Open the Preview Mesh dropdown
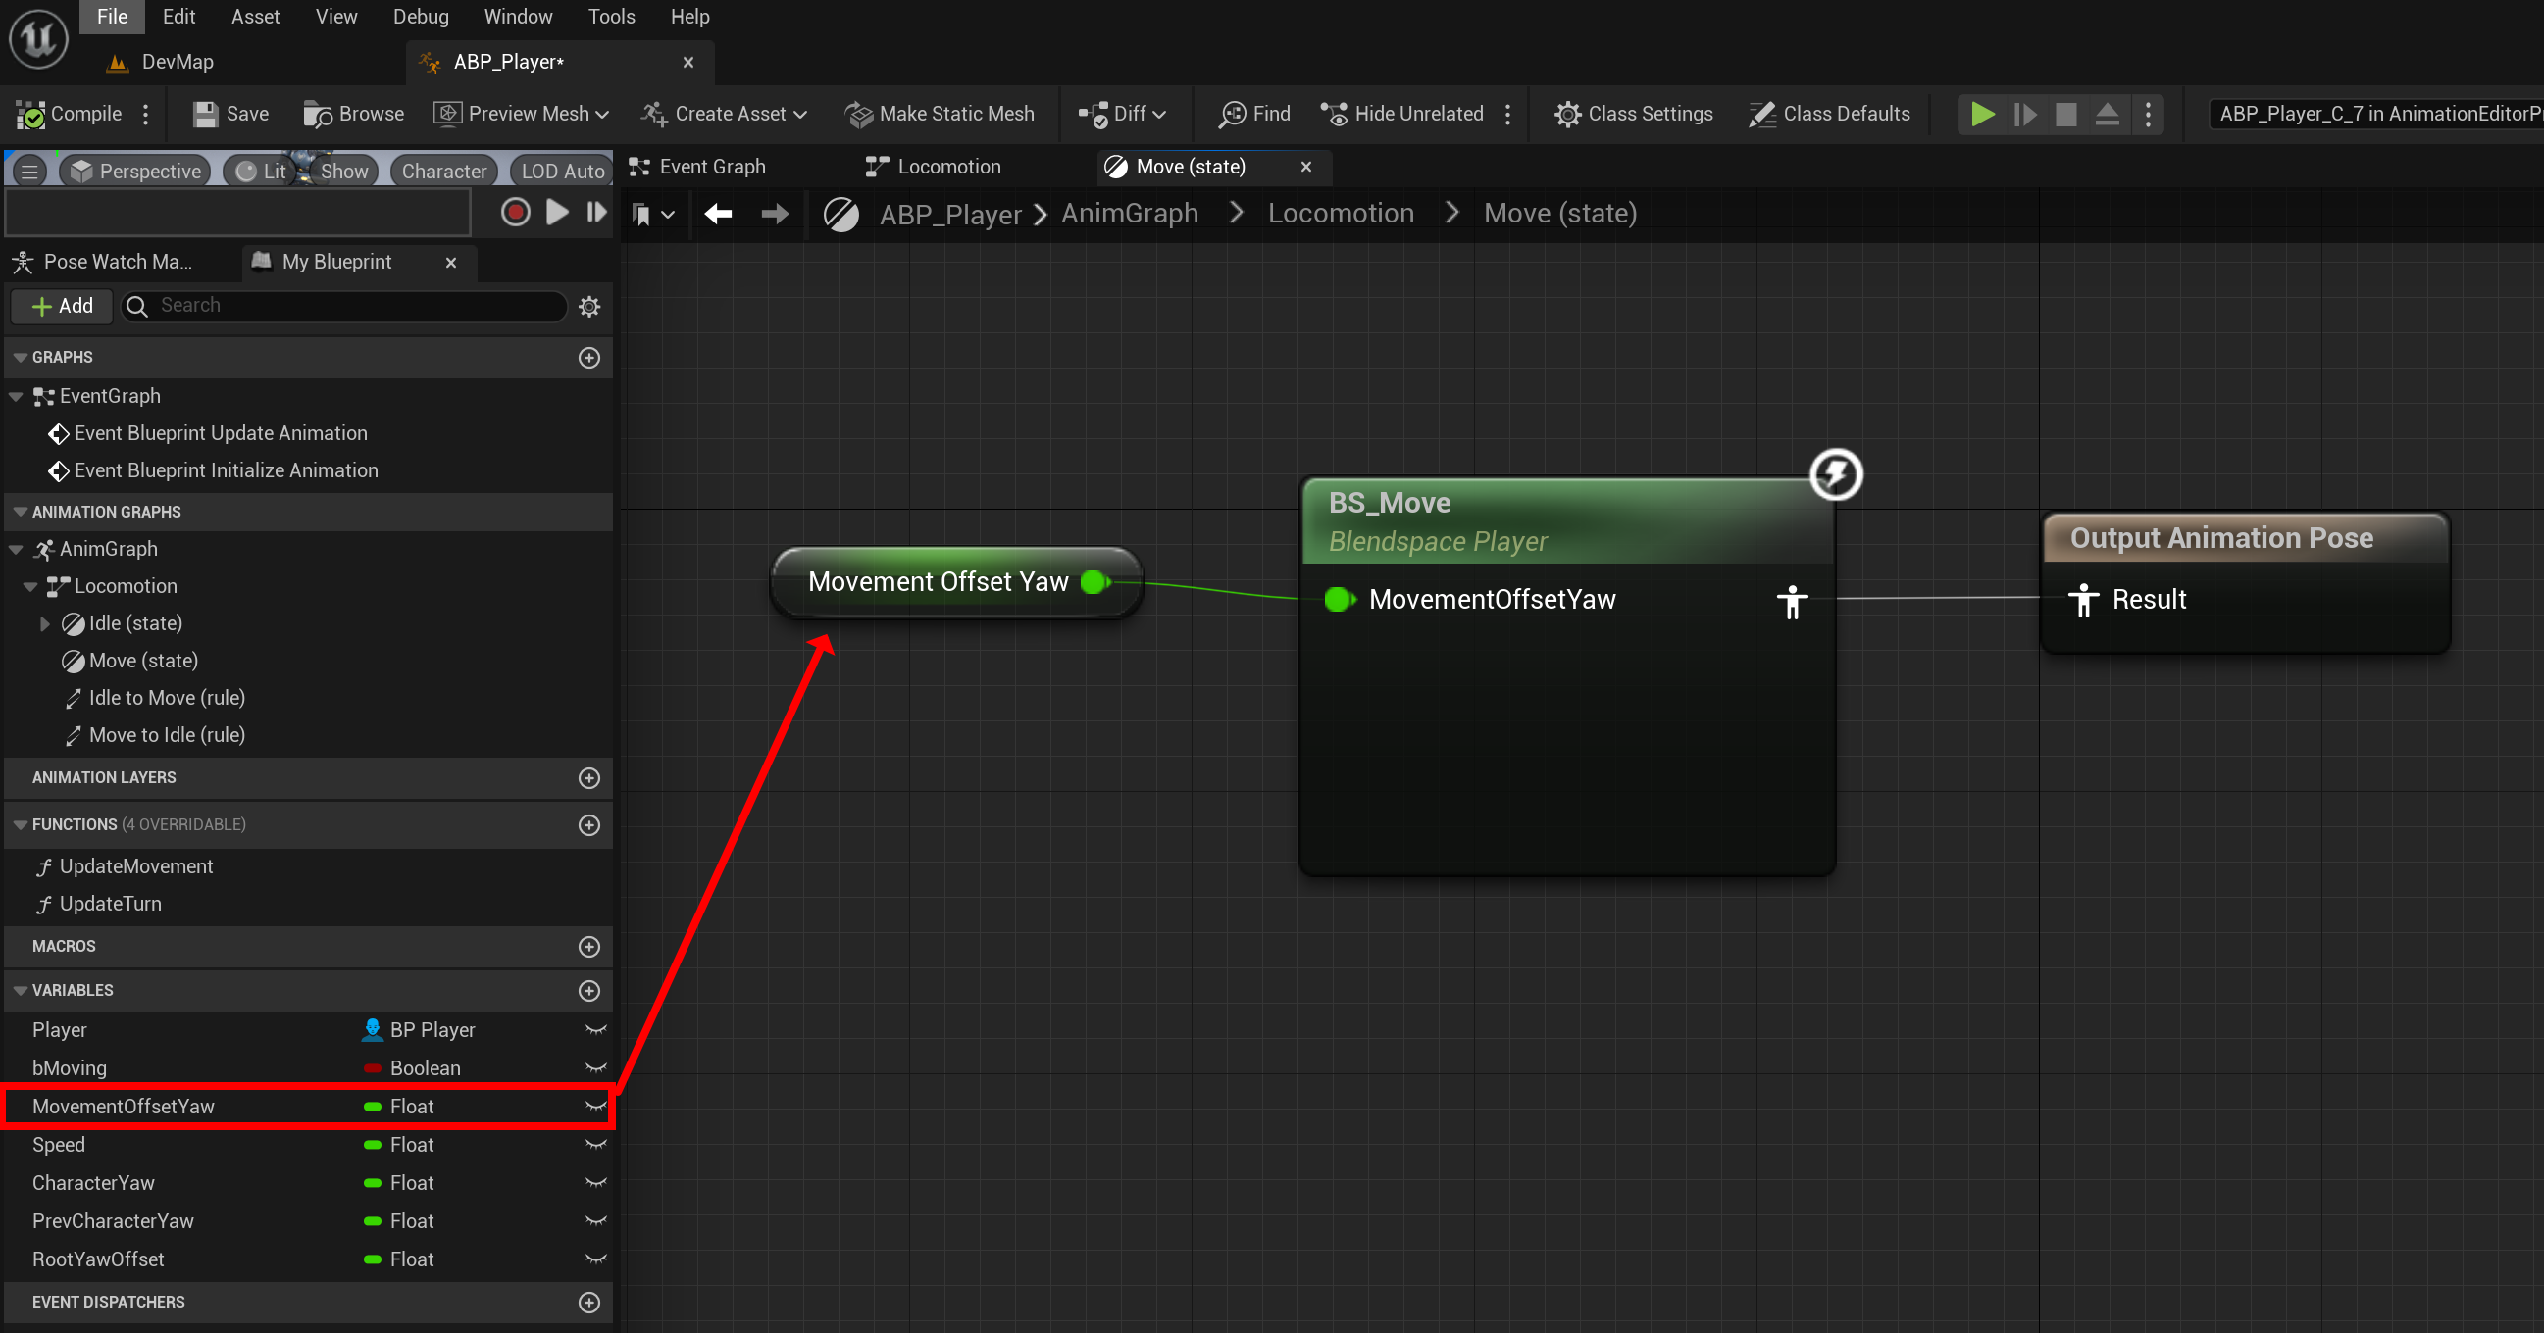 click(x=521, y=114)
